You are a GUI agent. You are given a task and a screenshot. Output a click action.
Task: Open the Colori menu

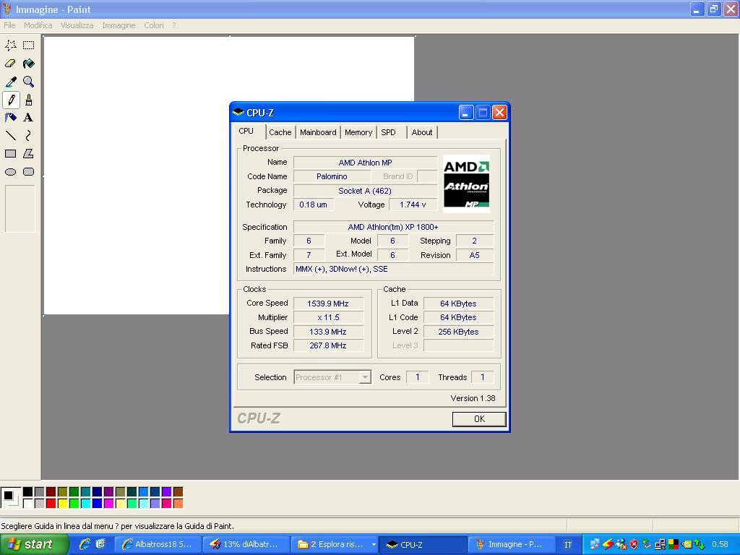click(x=154, y=25)
